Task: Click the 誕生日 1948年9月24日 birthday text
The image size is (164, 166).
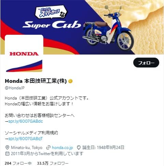Action: pos(103,148)
